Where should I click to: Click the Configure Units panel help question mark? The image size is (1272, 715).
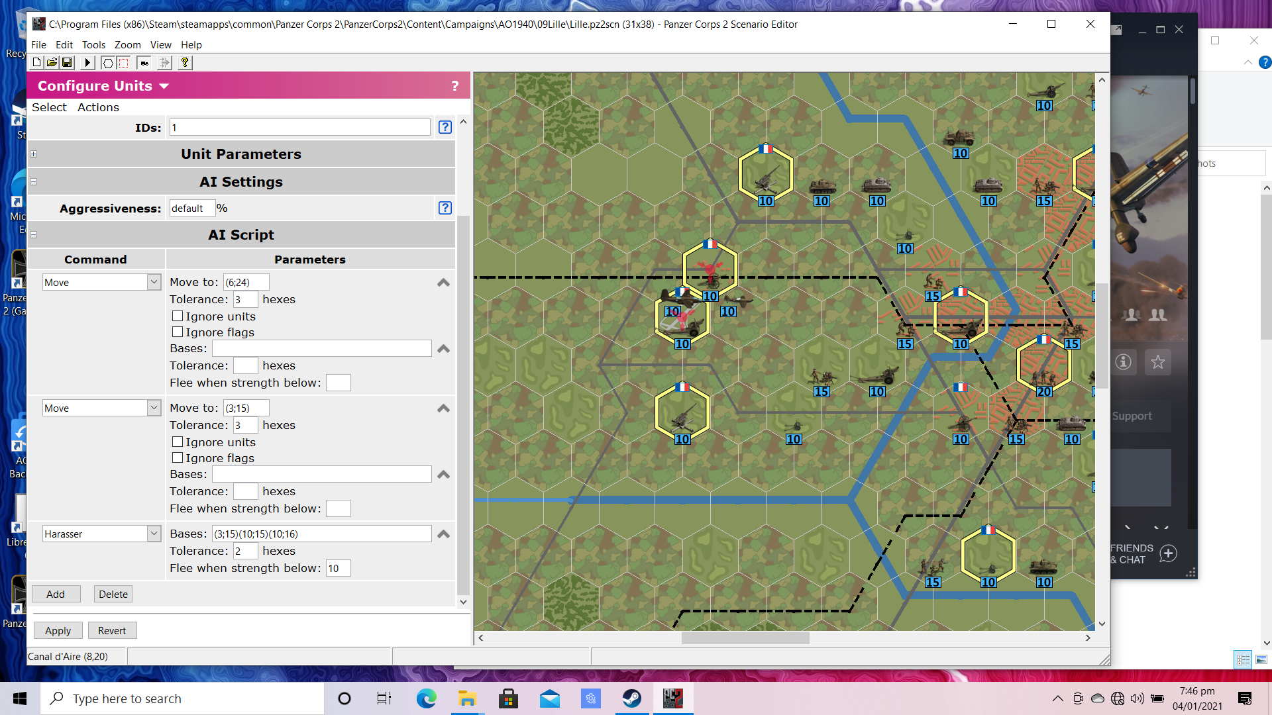455,86
